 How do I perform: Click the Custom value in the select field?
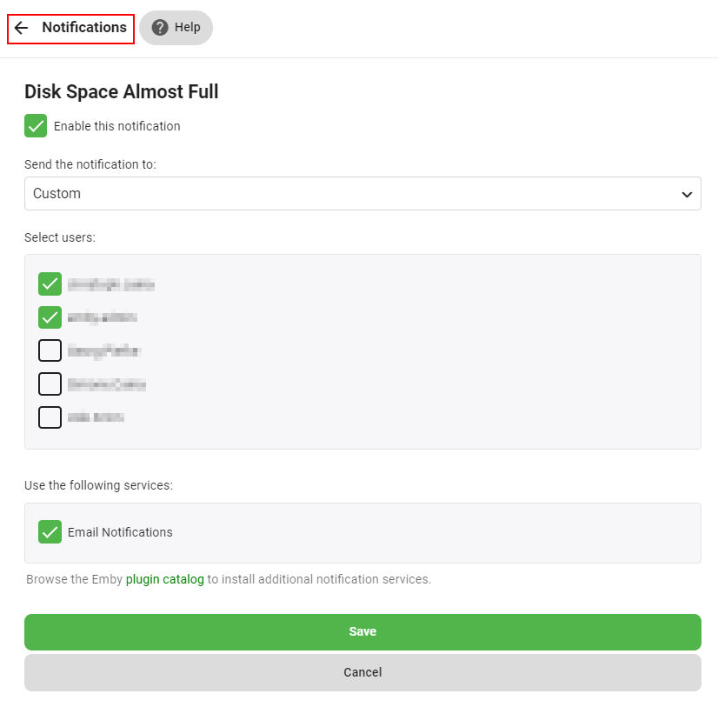click(x=57, y=194)
